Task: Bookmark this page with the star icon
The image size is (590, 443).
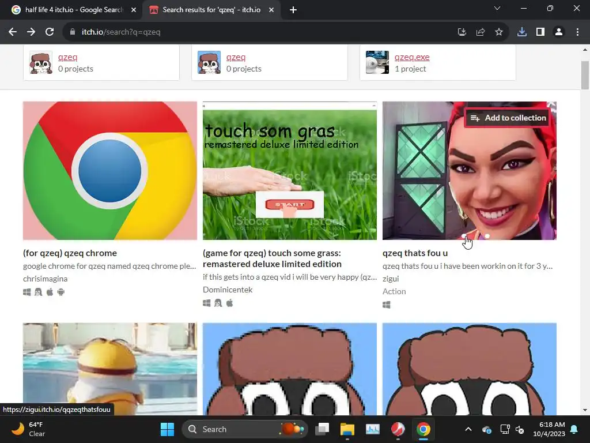Action: pos(499,32)
